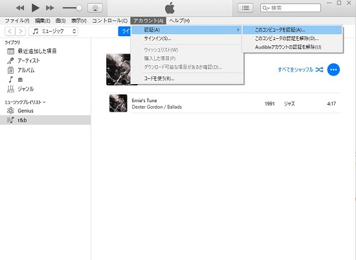Click the 4:17 duration of Ernie's Tune
The width and height of the screenshot is (356, 260).
pyautogui.click(x=331, y=103)
